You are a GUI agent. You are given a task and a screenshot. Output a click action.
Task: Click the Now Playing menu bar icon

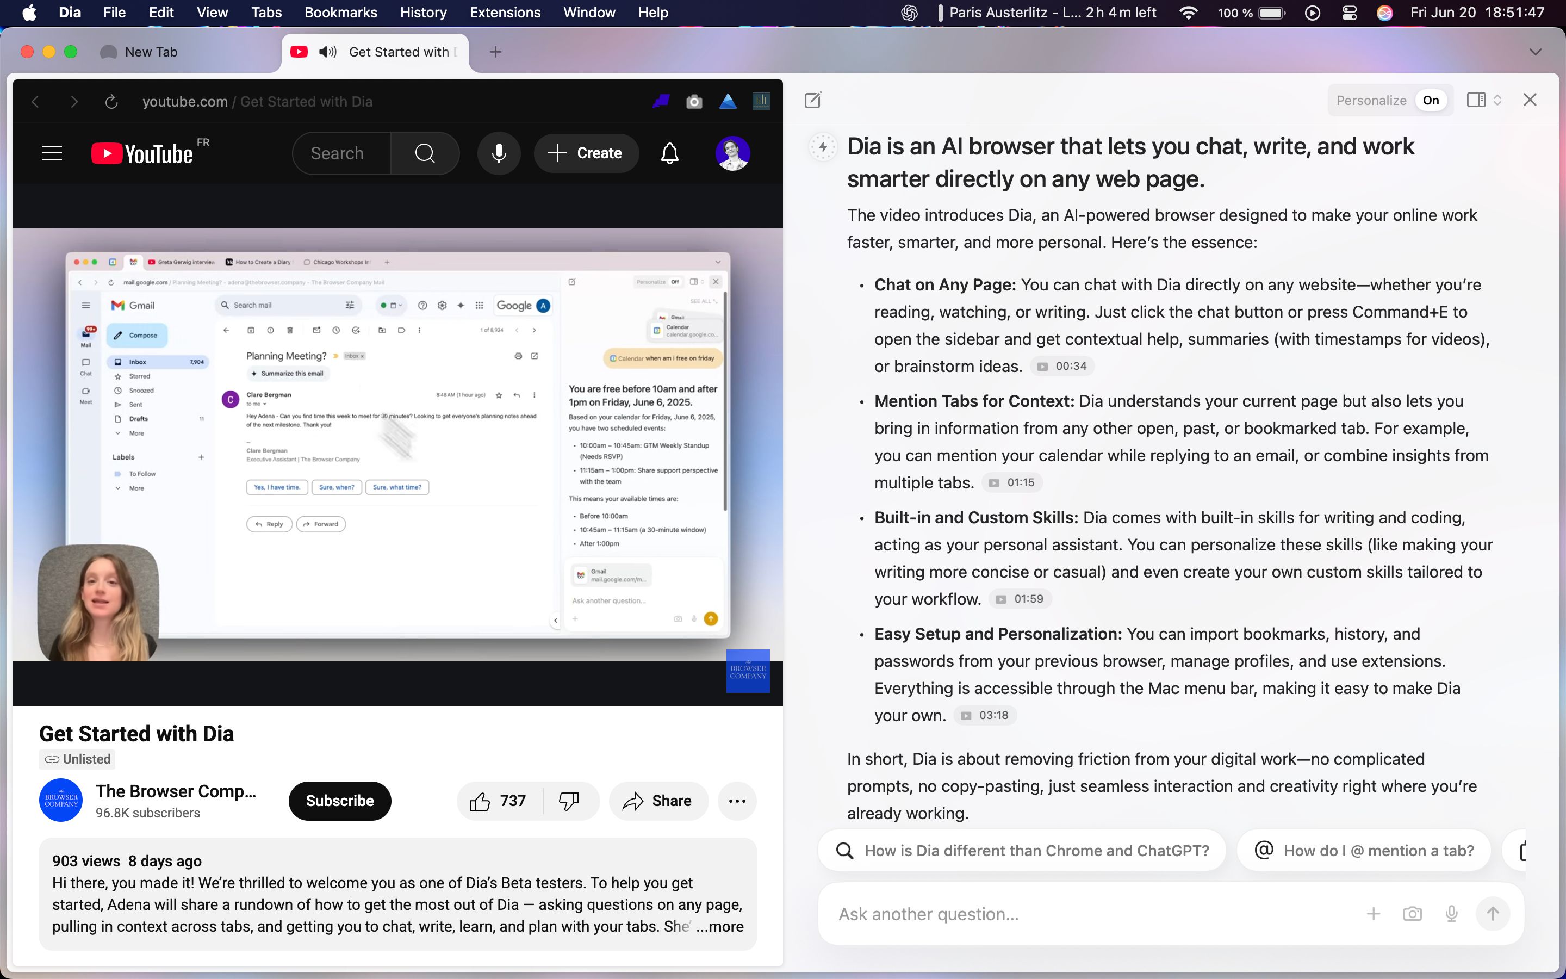pos(1312,13)
